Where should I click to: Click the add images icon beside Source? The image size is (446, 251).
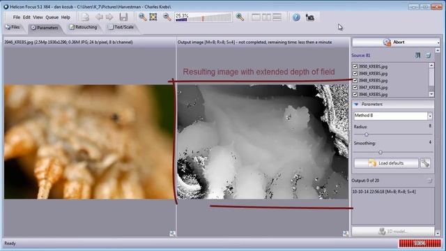pos(417,55)
